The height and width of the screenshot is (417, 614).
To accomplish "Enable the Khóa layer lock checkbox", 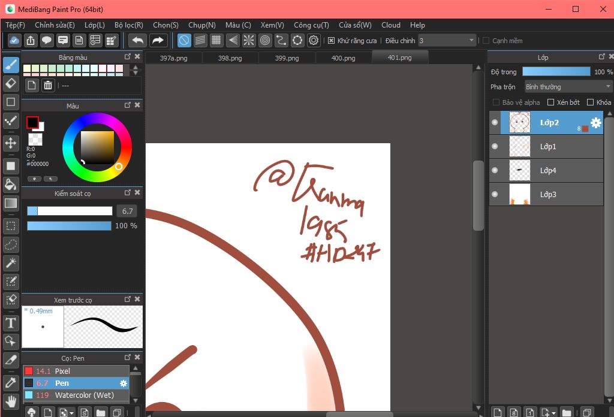I will coord(590,102).
